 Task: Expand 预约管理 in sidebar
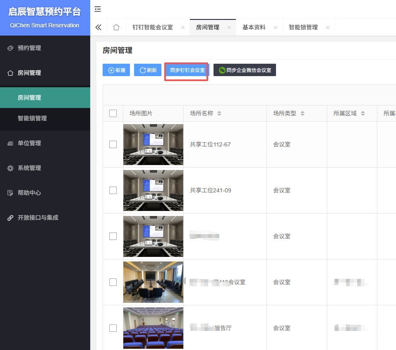tap(29, 48)
